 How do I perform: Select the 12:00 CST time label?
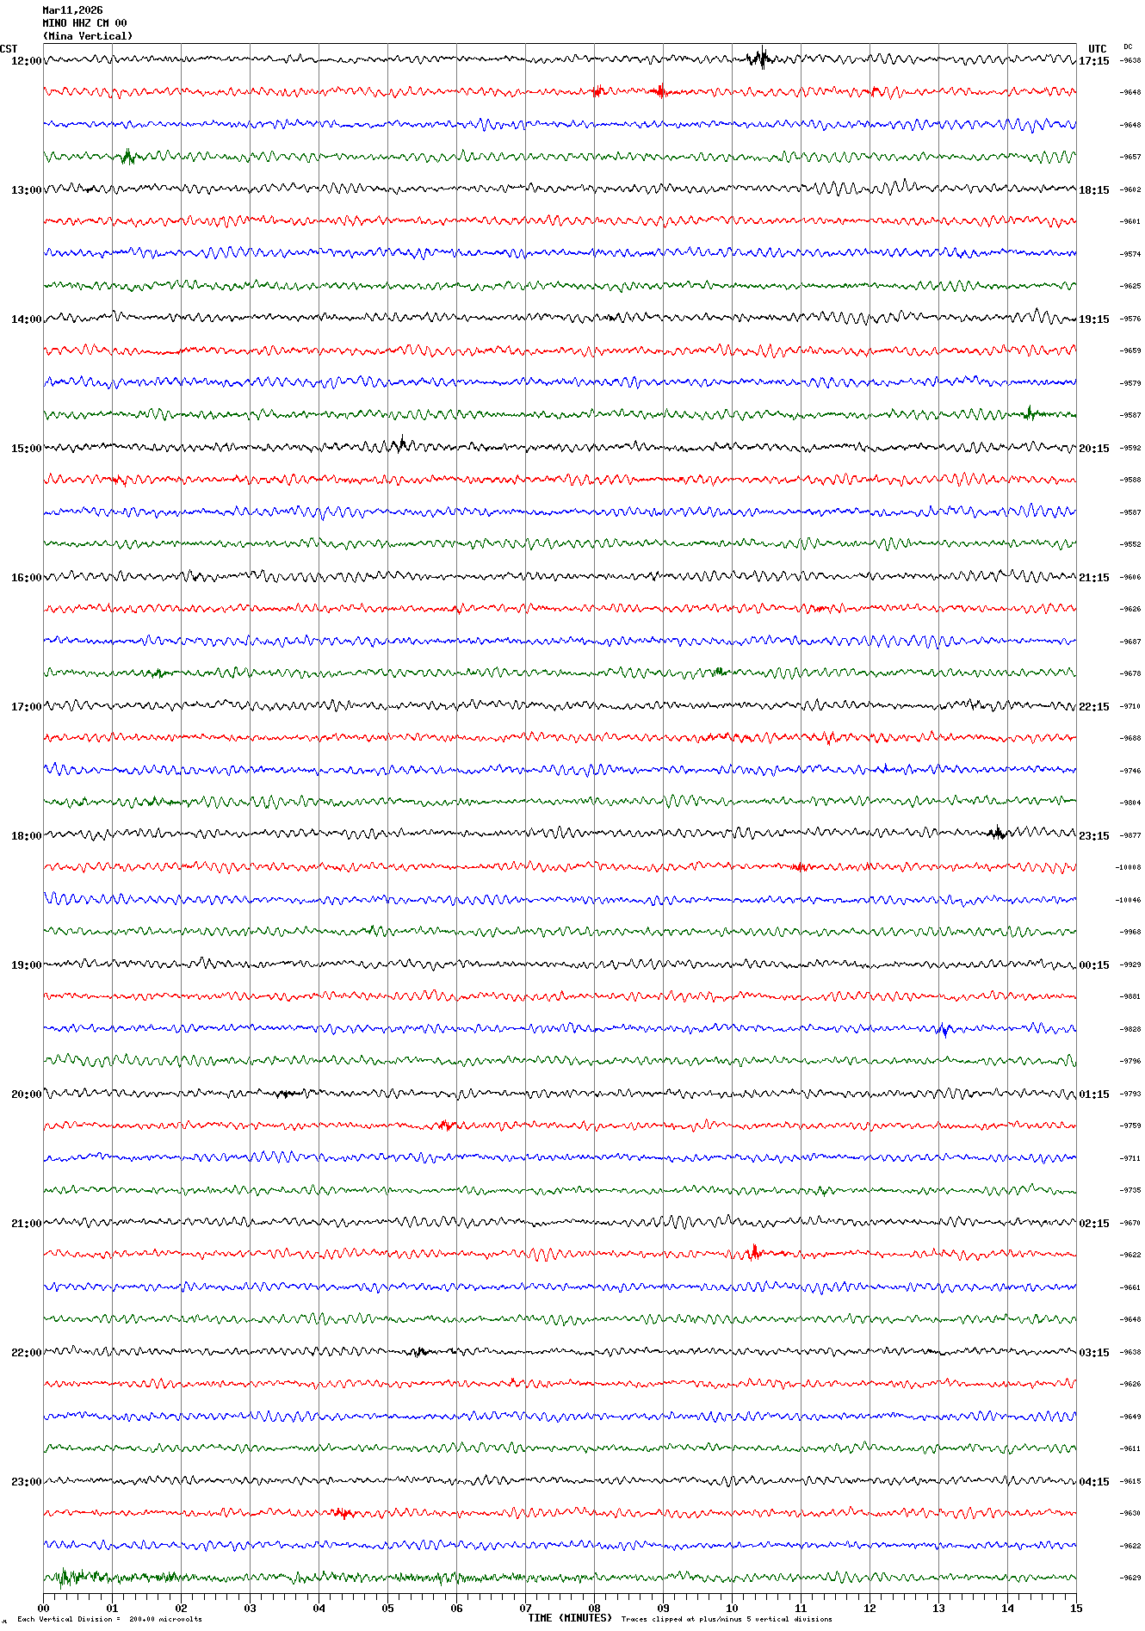pyautogui.click(x=26, y=61)
